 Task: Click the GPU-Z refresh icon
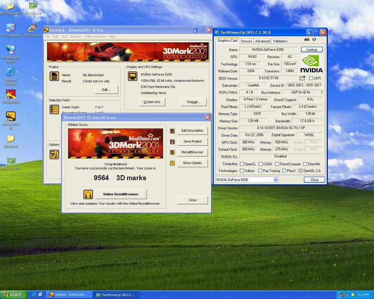[x=314, y=40]
